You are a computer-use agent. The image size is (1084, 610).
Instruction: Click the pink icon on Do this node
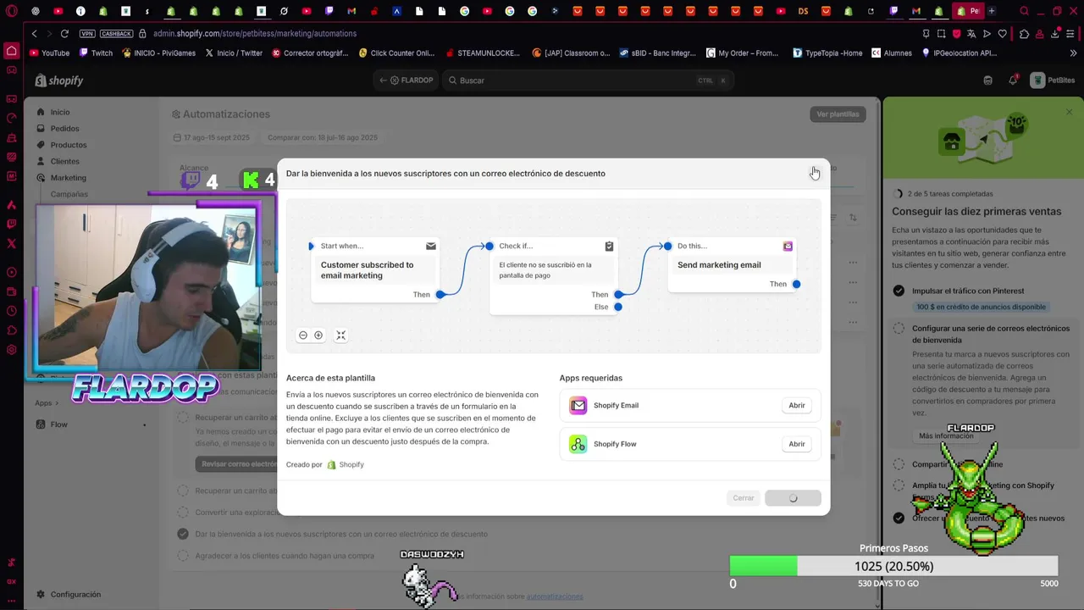pos(788,246)
